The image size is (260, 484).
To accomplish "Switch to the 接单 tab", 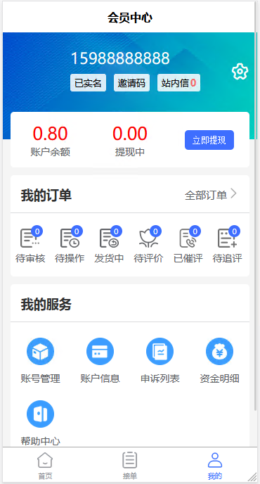I will pos(129,466).
